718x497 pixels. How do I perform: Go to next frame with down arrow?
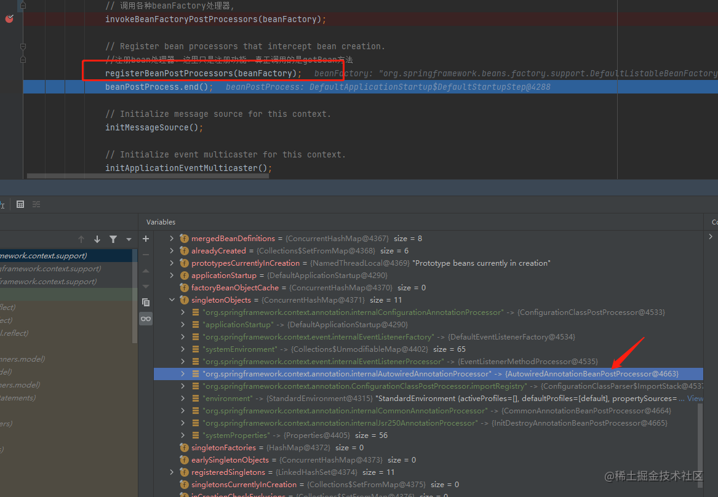click(97, 239)
